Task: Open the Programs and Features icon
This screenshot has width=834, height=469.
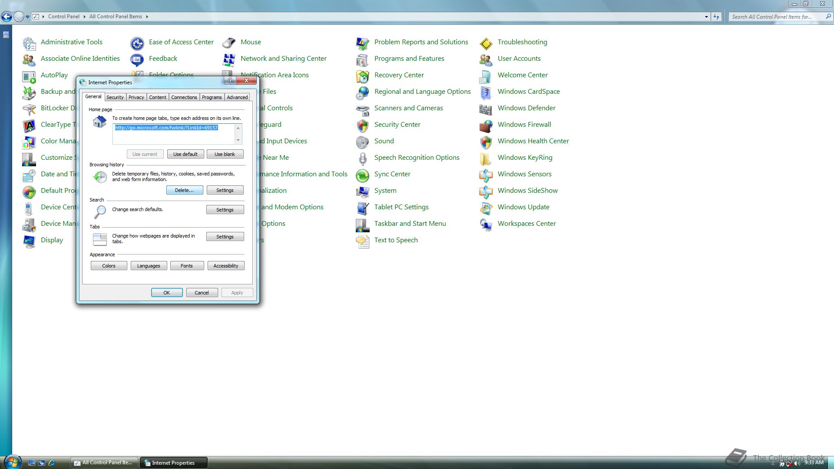Action: point(363,59)
